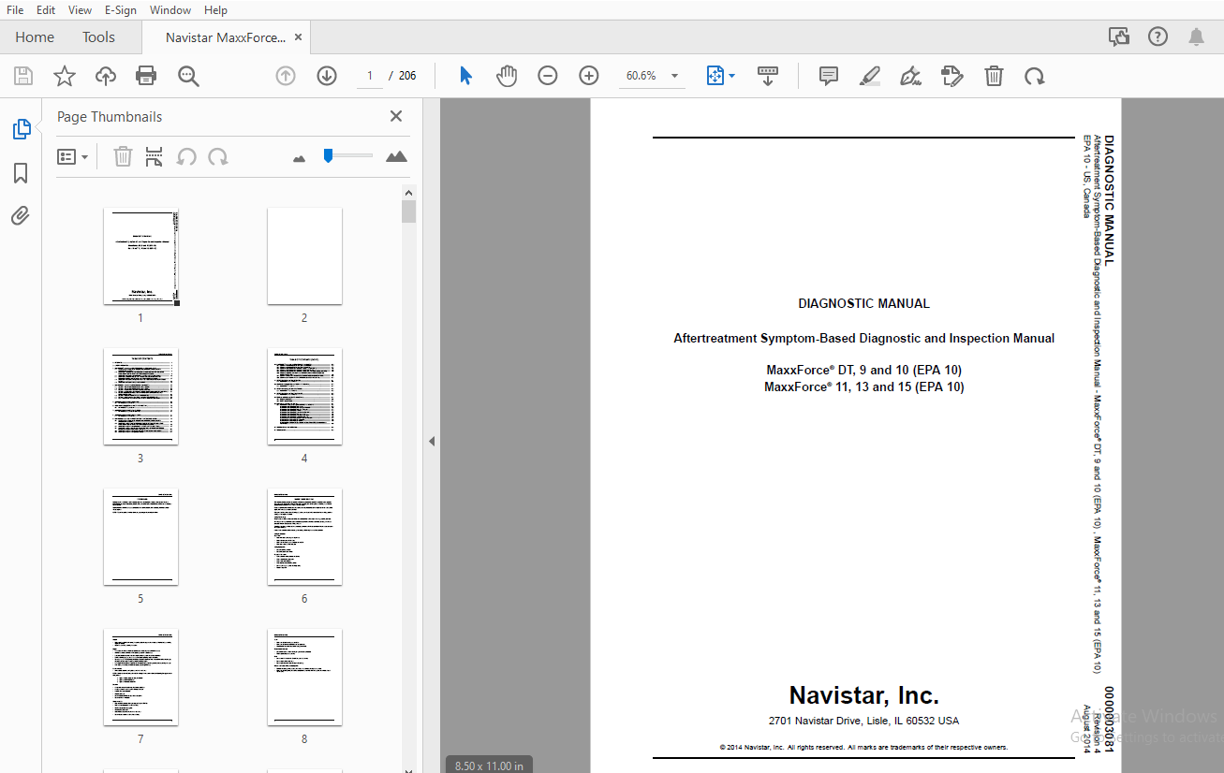This screenshot has height=773, width=1224.
Task: Delete page with toolbar trash icon
Action: (994, 76)
